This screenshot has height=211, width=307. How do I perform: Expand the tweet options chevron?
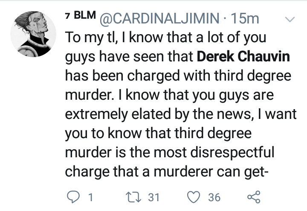tap(290, 19)
